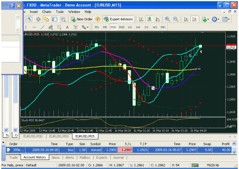Click the Default profile status field
Viewport: 239px width, 169px height.
pyautogui.click(x=41, y=165)
